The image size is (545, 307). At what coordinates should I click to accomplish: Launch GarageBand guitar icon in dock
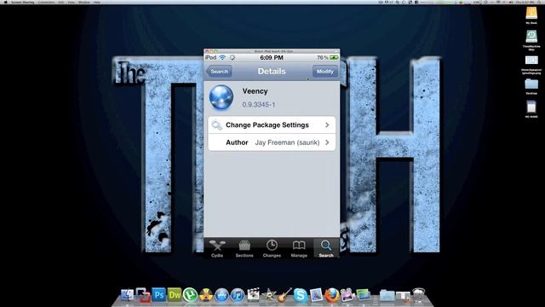(284, 295)
